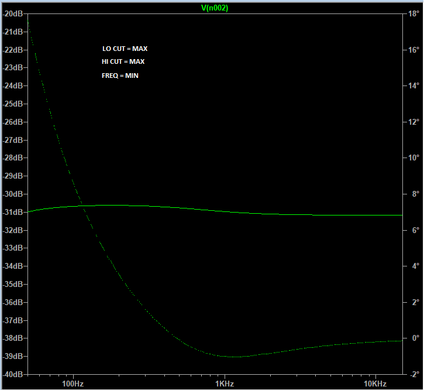Click the -22dB axis label
The image size is (424, 390).
tap(12, 50)
